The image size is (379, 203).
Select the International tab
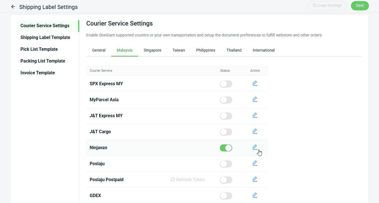pos(263,50)
